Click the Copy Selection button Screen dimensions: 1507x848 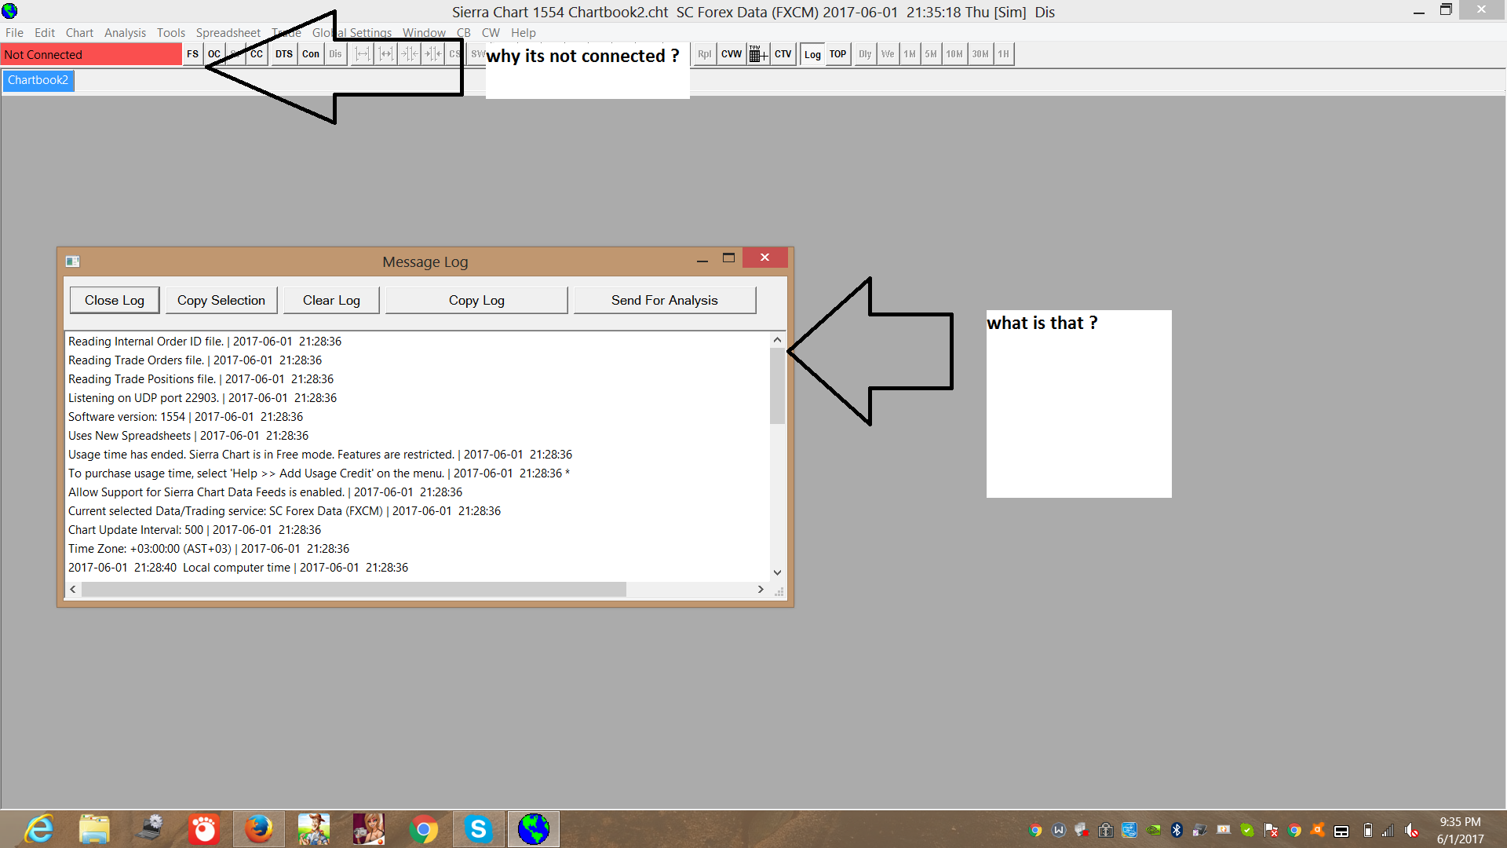pos(221,300)
